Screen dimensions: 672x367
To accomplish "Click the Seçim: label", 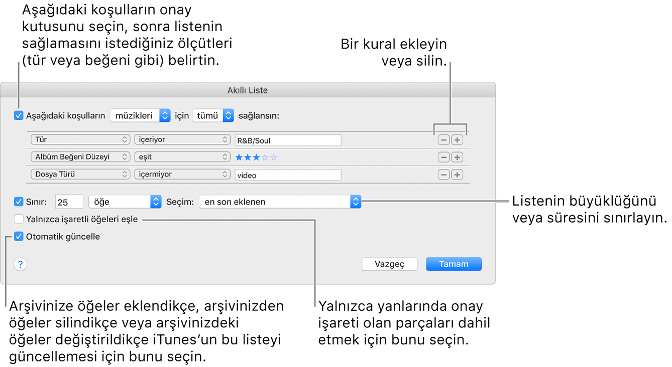I will point(180,202).
